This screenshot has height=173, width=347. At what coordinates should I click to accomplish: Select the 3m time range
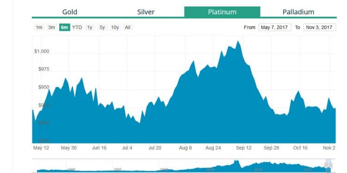click(x=51, y=27)
